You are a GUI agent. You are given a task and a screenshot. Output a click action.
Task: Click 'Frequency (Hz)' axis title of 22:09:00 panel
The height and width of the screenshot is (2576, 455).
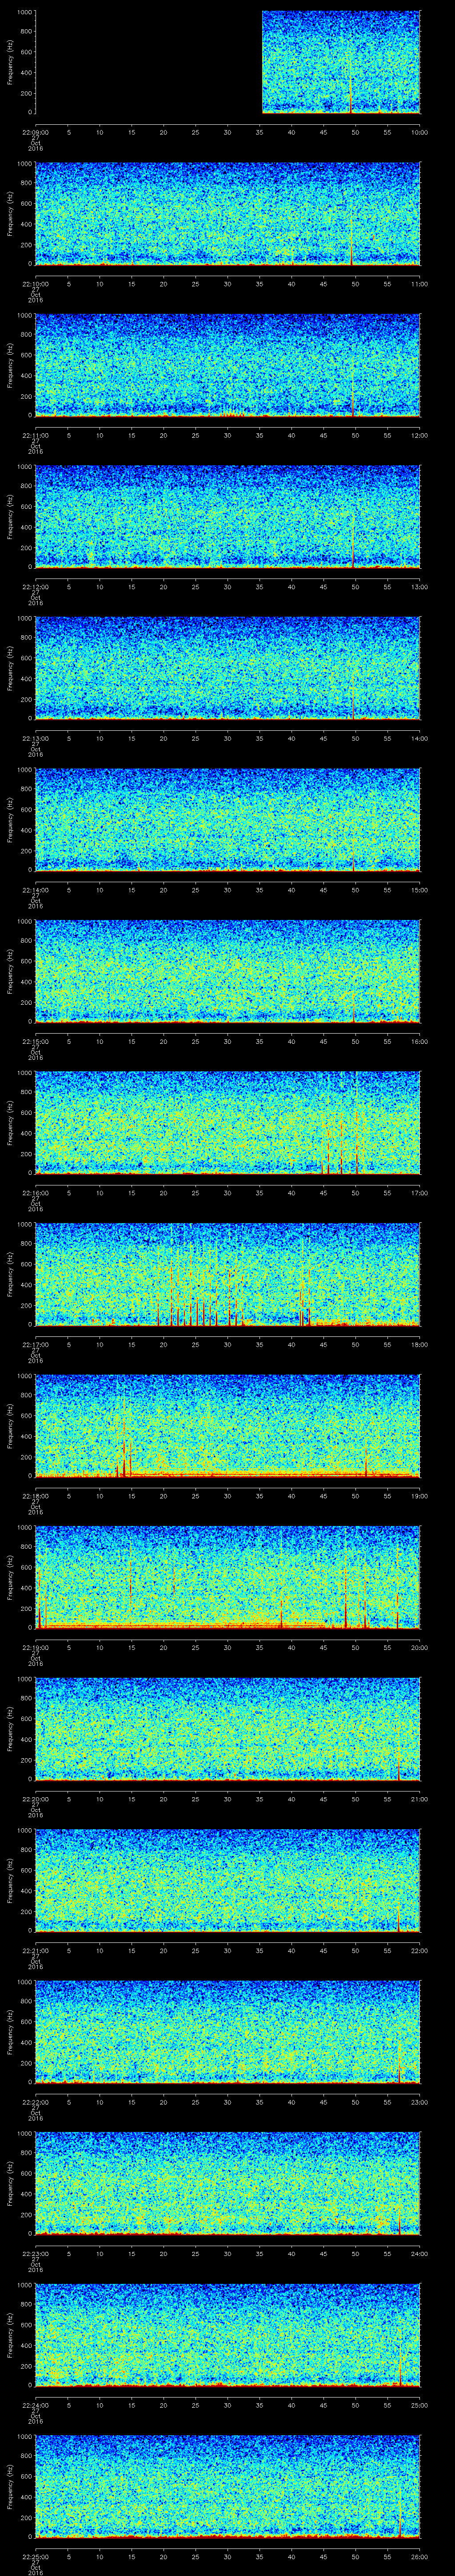click(10, 62)
